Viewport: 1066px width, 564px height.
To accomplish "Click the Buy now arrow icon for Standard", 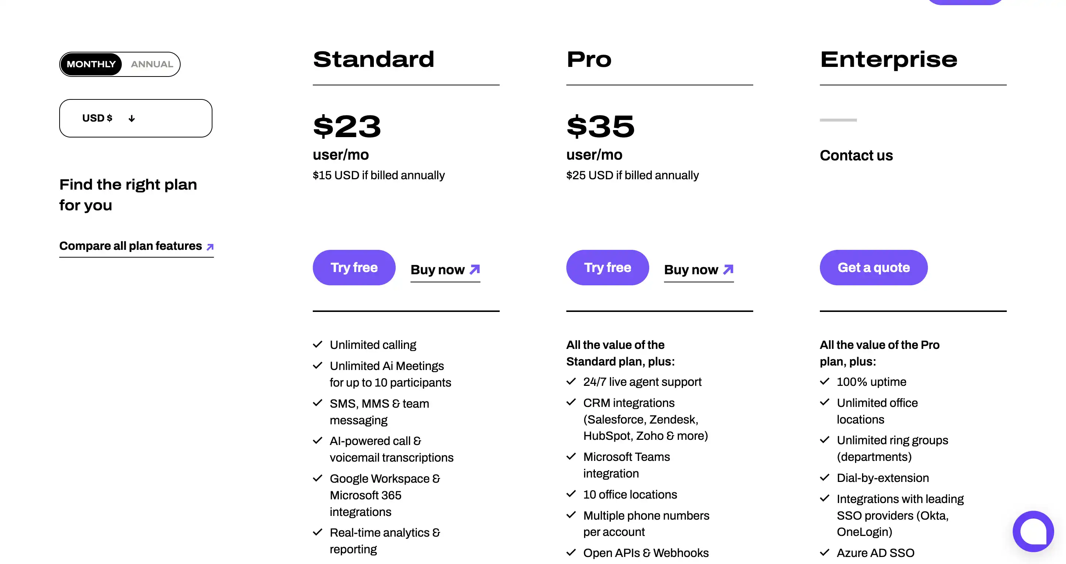I will point(474,269).
